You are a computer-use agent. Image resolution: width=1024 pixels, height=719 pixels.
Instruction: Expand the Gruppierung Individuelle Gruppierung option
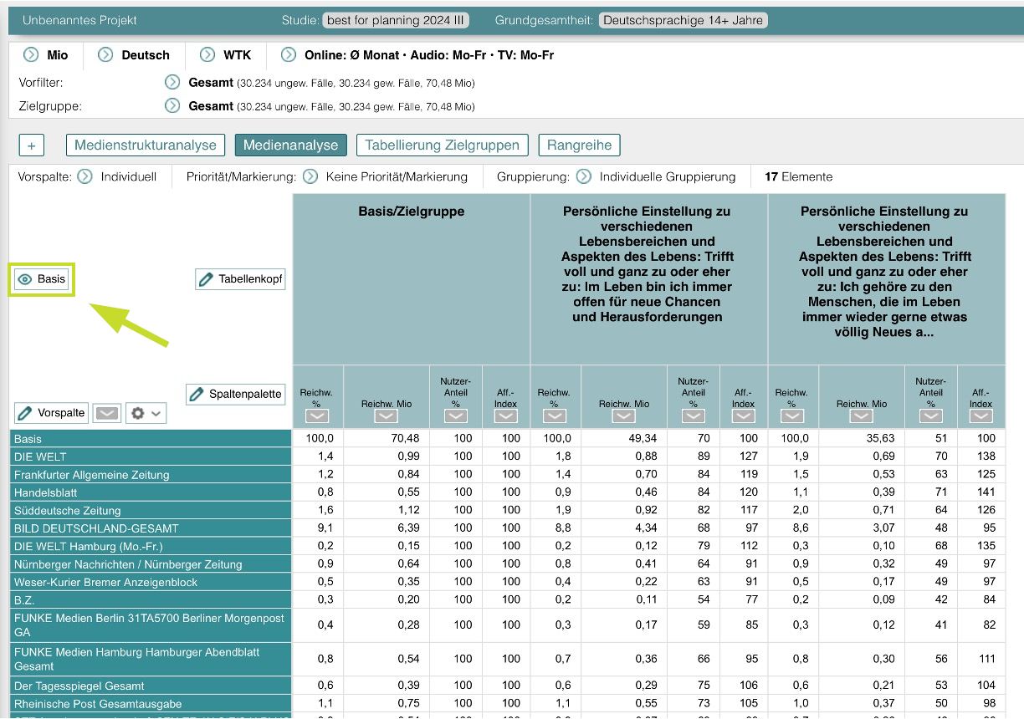584,176
